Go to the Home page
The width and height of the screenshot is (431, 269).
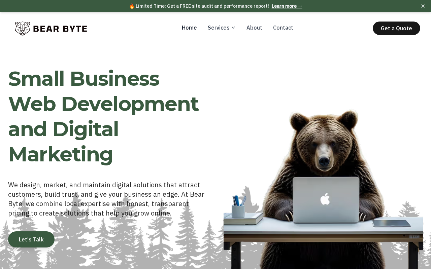[x=189, y=28]
